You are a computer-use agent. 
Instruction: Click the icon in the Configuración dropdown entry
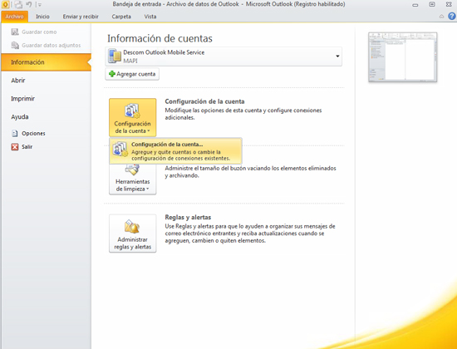(120, 149)
